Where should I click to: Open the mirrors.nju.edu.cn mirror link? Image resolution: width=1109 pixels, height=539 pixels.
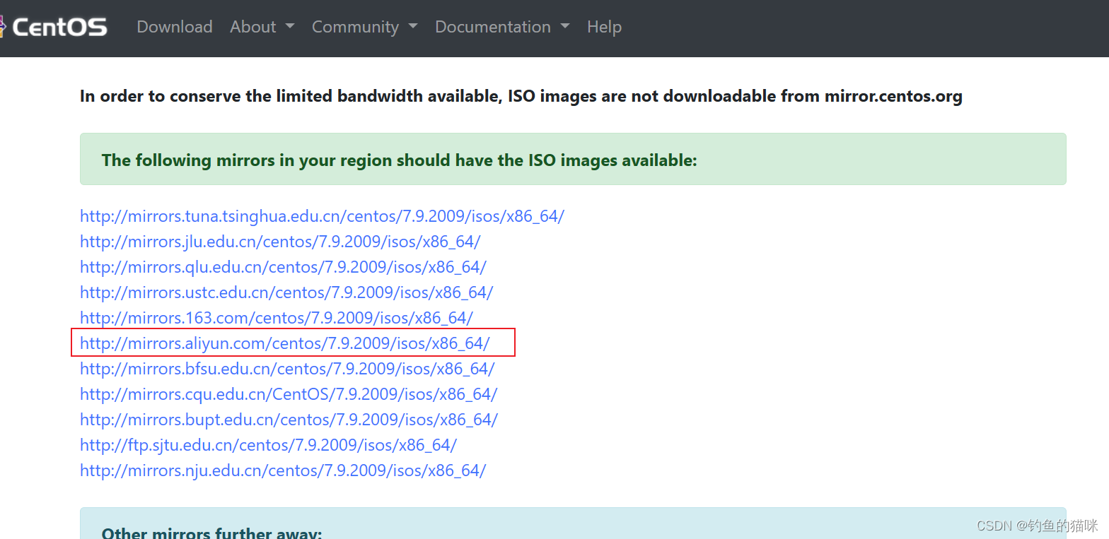[x=283, y=470]
